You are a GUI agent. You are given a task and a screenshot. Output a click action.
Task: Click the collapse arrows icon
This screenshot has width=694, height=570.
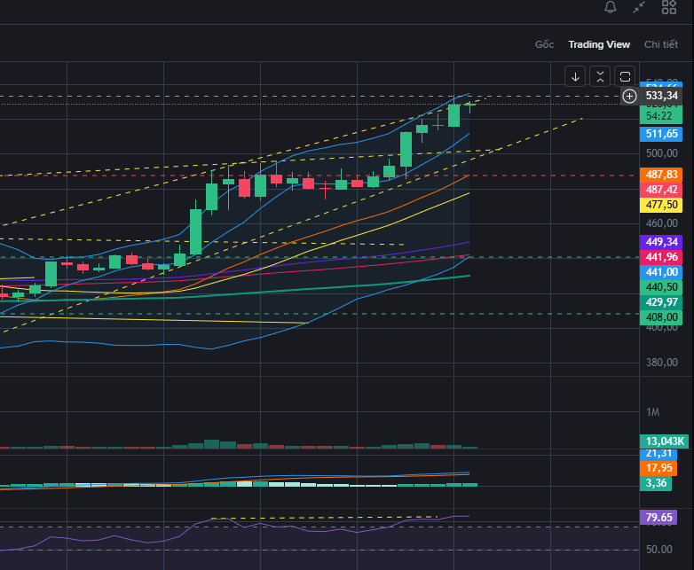click(x=639, y=7)
